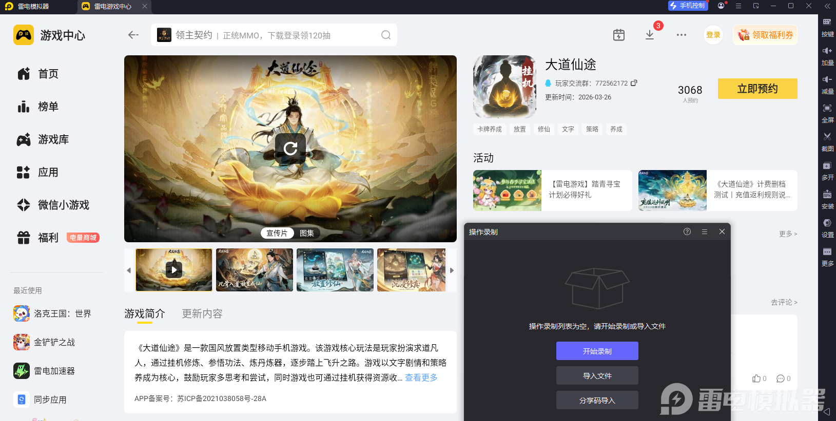Click the 手机控制 phone control button
836x421 pixels.
(x=688, y=6)
